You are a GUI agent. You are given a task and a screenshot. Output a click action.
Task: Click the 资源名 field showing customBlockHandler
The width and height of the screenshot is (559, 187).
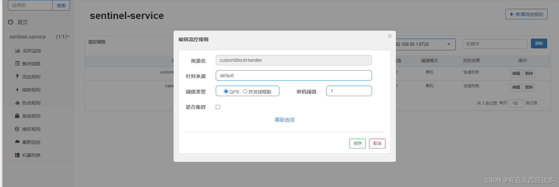coord(294,60)
